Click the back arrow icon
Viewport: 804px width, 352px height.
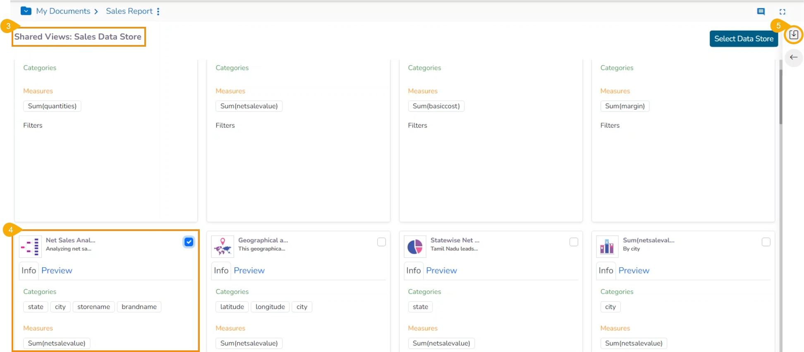pyautogui.click(x=793, y=57)
